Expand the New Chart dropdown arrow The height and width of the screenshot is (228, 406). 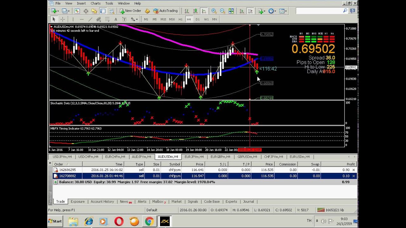[x=58, y=11]
